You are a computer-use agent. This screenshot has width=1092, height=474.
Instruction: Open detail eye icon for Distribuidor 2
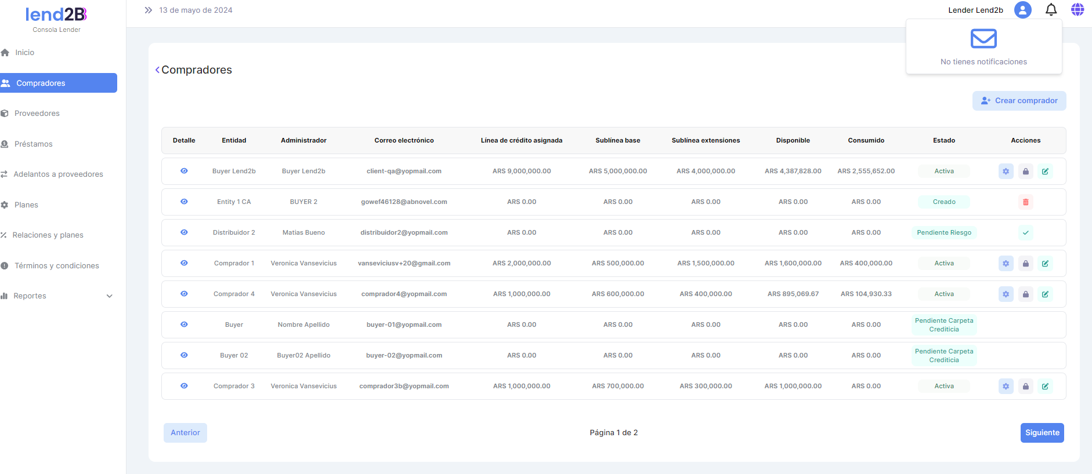point(184,232)
